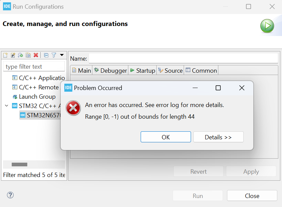Expand error details with Details >> button
282x207 pixels.
(218, 137)
